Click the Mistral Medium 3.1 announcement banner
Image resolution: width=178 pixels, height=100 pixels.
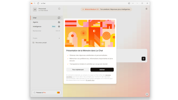pos(106,9)
